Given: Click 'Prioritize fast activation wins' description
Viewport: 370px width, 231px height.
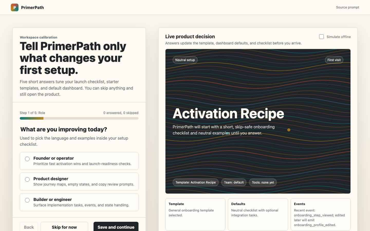Looking at the screenshot, I should (82, 164).
